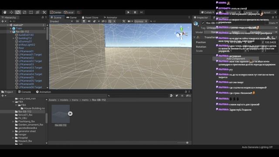Image resolution: width=279 pixels, height=157 pixels.
Task: Click Project create plus button
Action: pos(3,96)
